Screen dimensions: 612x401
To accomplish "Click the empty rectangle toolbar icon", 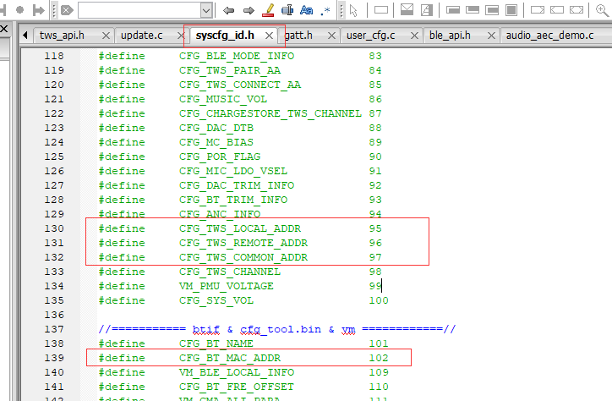I will click(381, 10).
